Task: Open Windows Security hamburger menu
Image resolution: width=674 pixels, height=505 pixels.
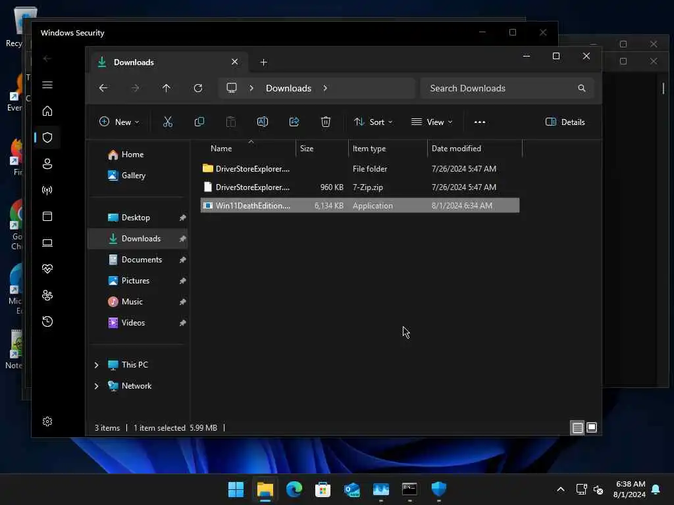Action: tap(47, 85)
